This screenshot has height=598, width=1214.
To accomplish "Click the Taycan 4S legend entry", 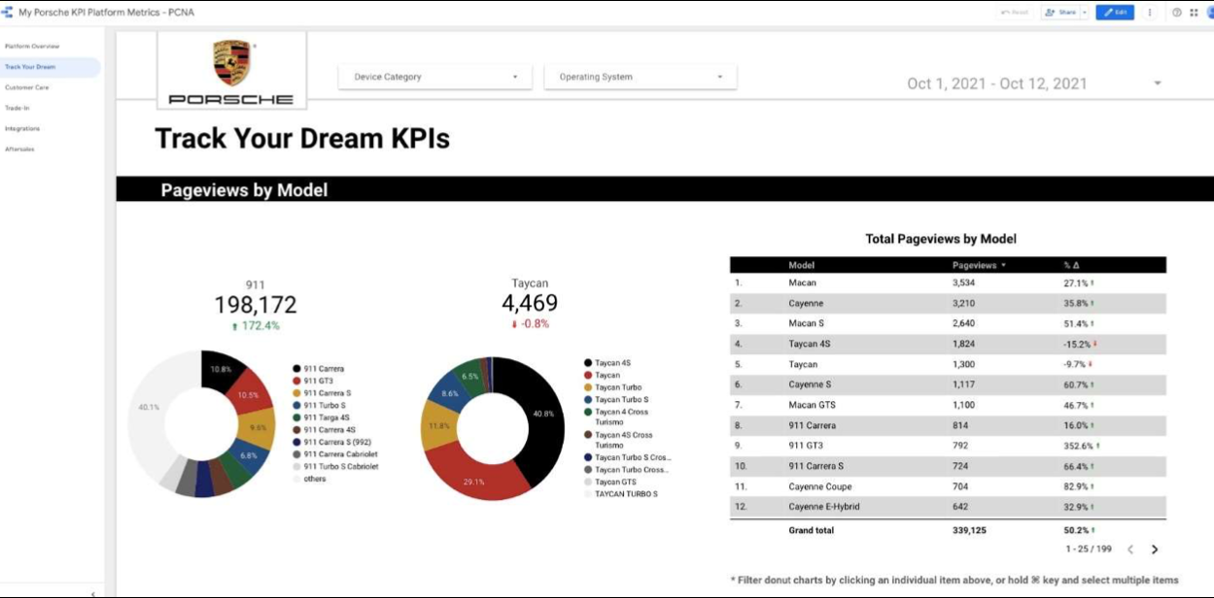I will (x=607, y=363).
